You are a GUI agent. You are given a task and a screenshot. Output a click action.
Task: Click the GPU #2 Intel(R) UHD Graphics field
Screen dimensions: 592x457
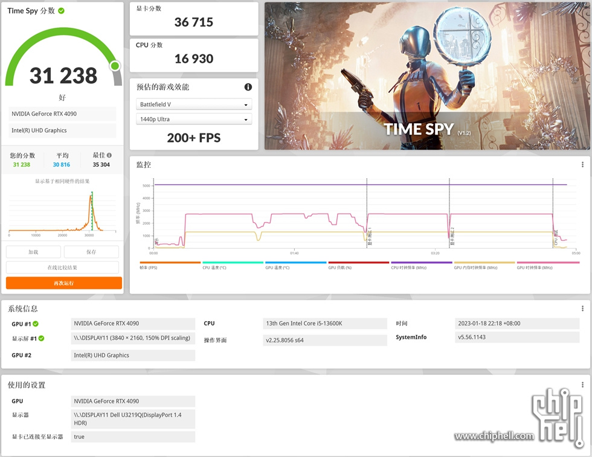[x=133, y=355]
